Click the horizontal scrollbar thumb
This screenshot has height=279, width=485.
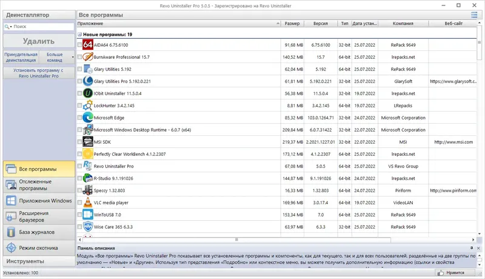pyautogui.click(x=236, y=240)
